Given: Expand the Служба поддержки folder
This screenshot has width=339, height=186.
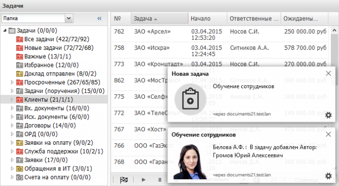Looking at the screenshot, I should 12,152.
